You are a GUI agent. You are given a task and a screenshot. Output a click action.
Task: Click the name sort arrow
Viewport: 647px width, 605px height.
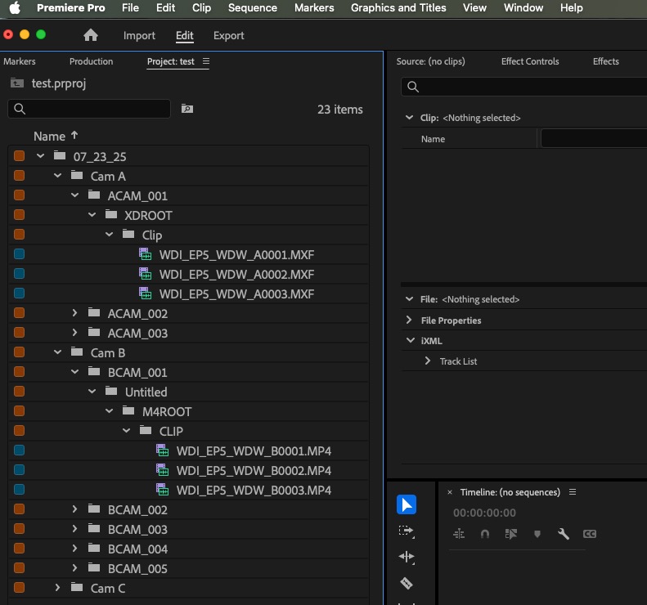(74, 135)
